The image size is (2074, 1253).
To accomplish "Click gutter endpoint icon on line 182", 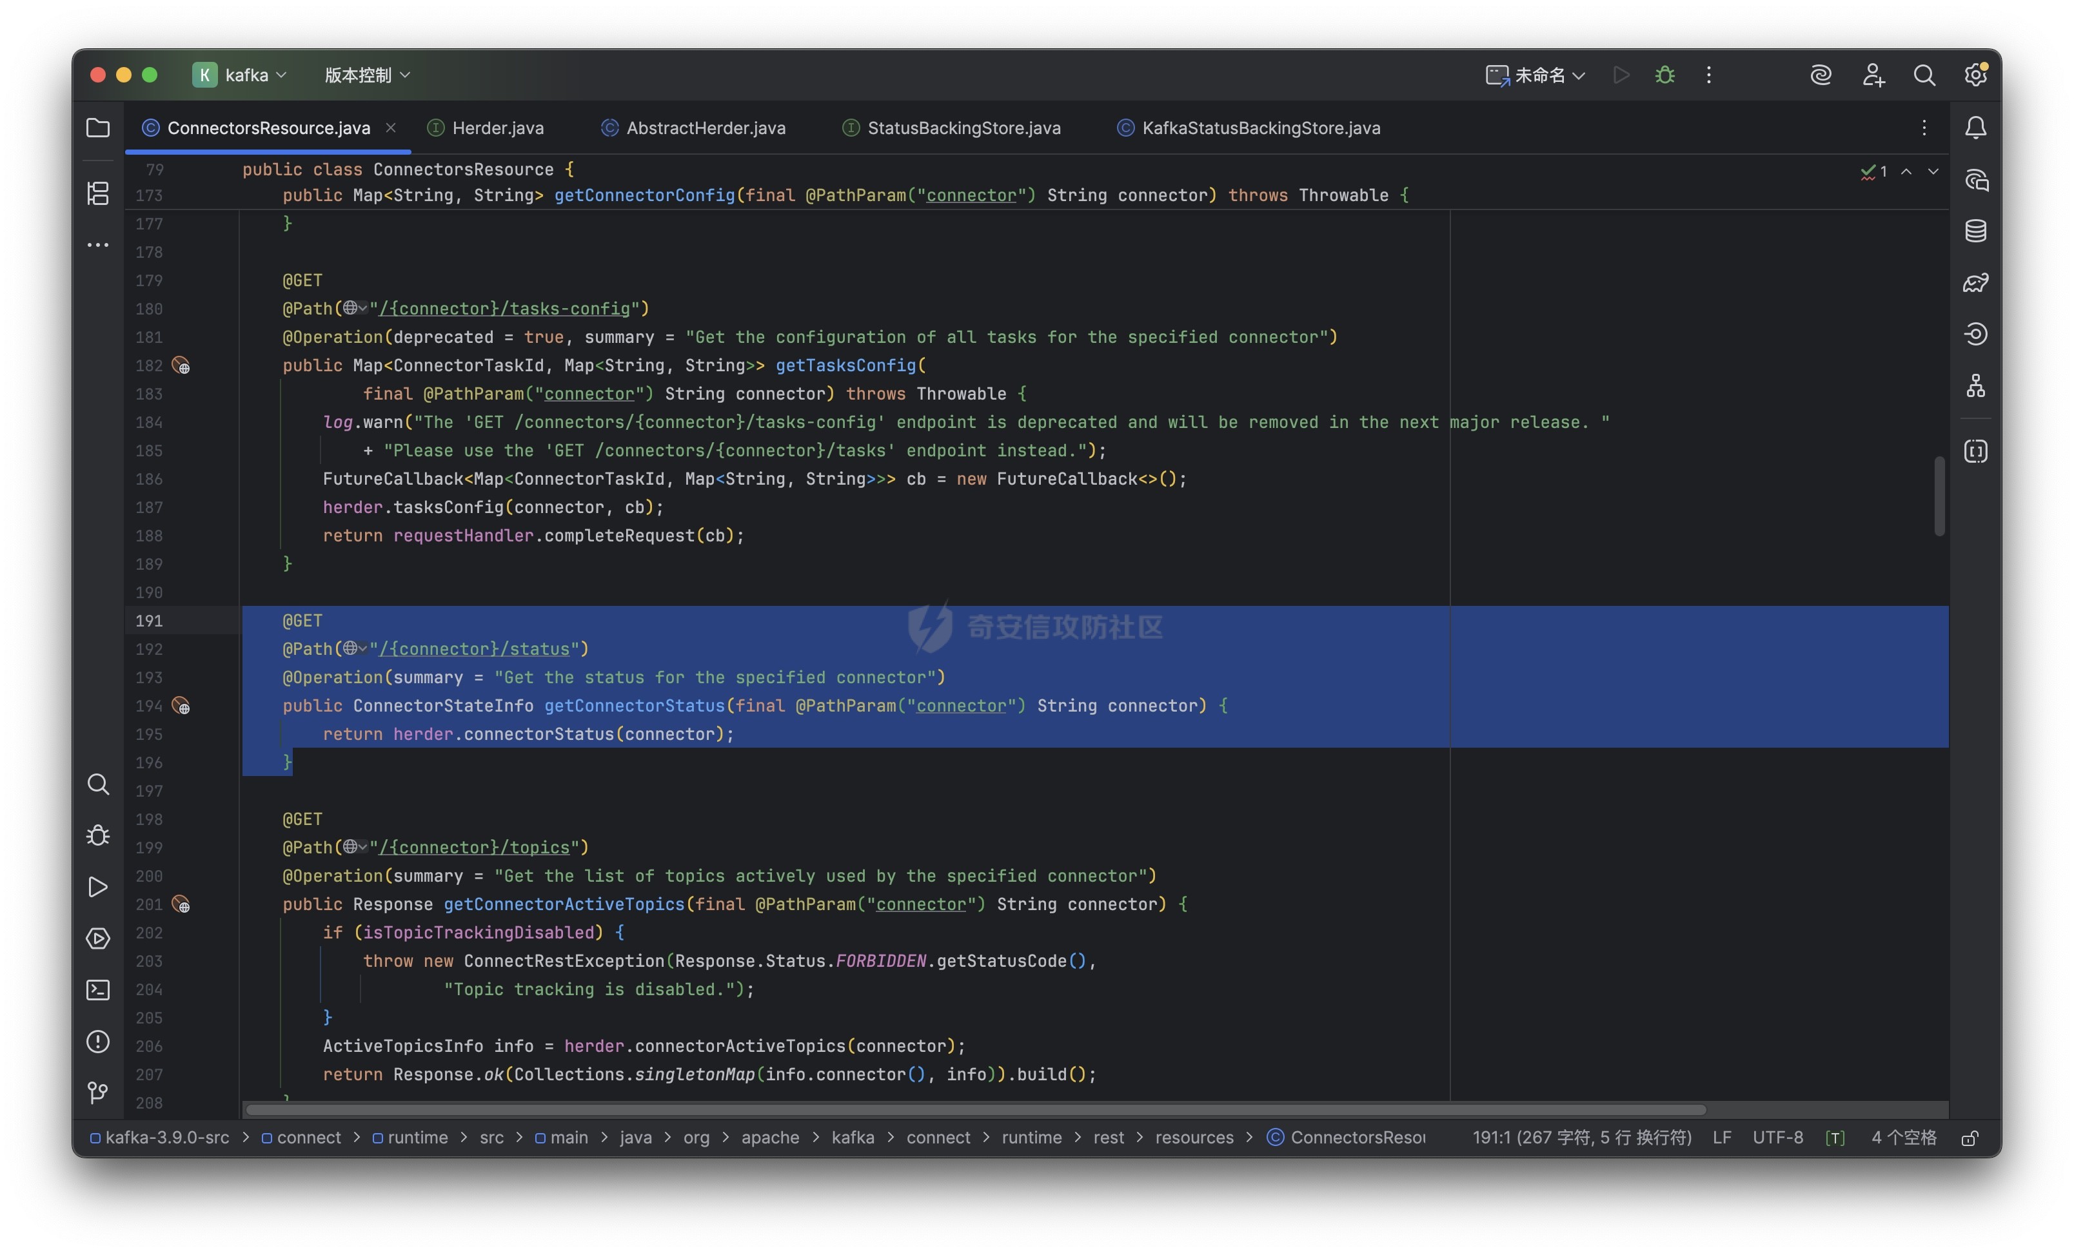I will (x=181, y=366).
